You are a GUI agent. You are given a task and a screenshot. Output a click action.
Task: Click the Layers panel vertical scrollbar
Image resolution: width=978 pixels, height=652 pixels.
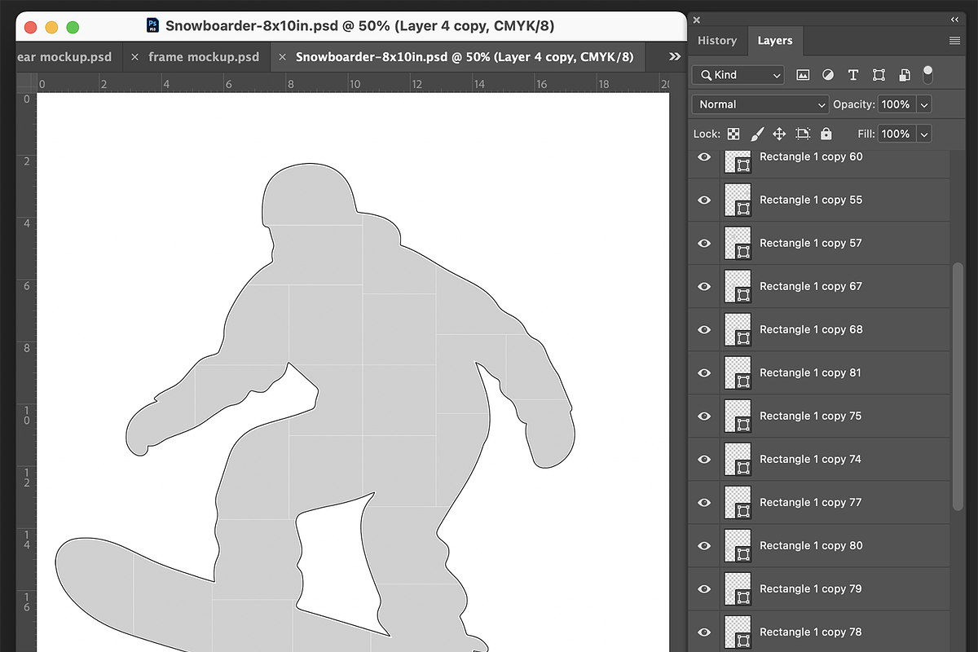click(x=958, y=387)
